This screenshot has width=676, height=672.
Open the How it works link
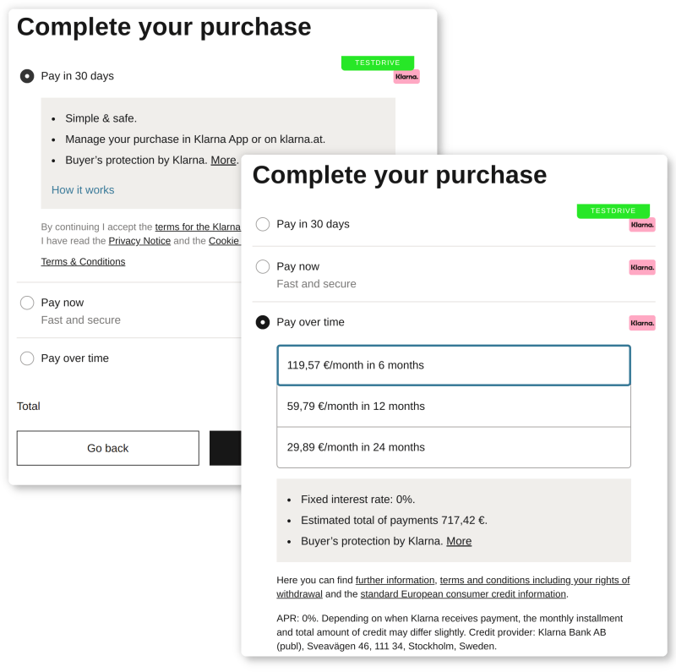(x=83, y=190)
